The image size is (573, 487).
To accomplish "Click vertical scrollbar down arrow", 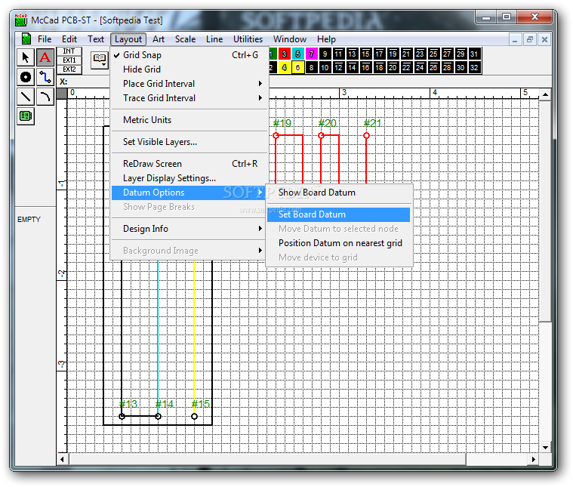I will click(x=545, y=448).
